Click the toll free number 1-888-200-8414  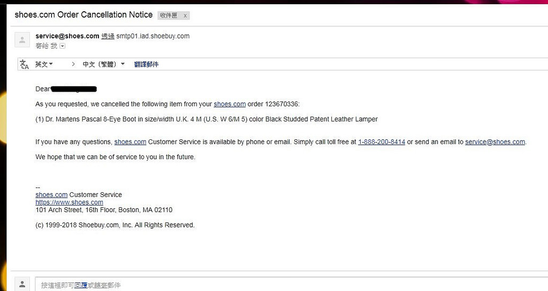[381, 142]
